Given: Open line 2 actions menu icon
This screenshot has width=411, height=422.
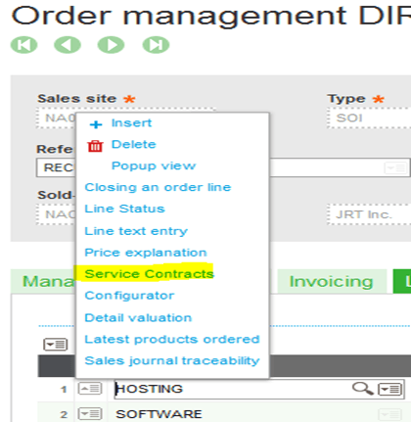Looking at the screenshot, I should pos(90,414).
